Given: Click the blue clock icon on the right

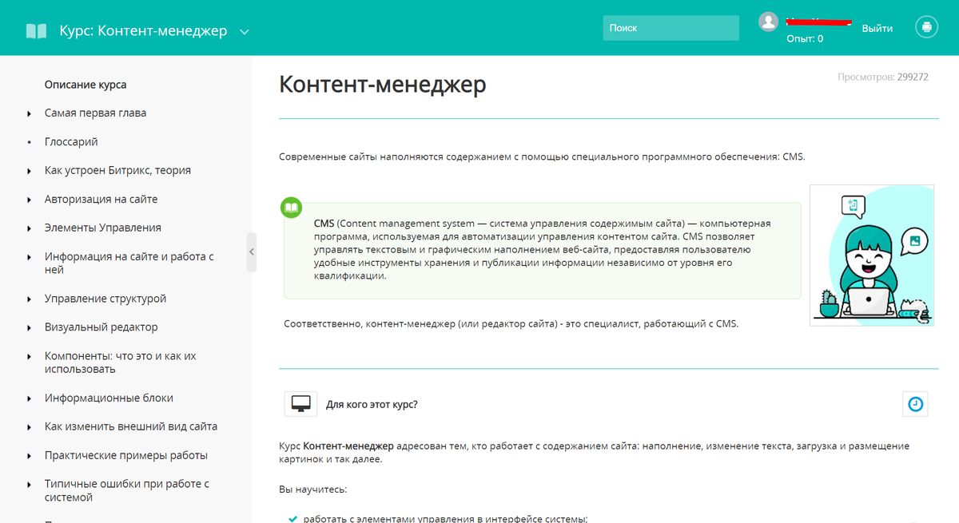Looking at the screenshot, I should (x=915, y=404).
